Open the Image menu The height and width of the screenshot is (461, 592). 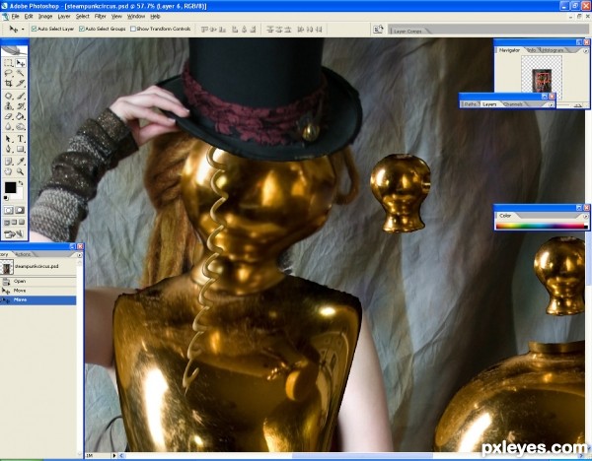coord(45,16)
